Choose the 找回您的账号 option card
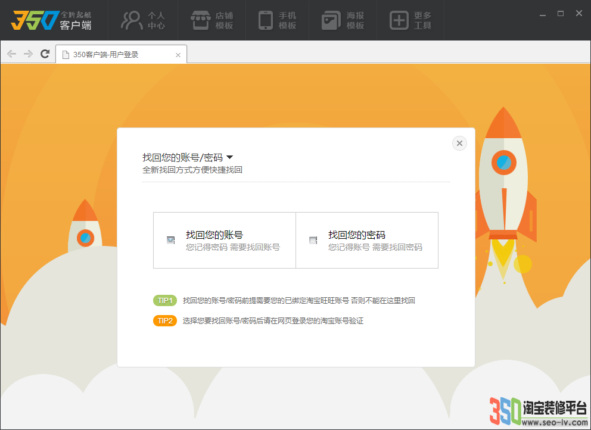591x430 pixels. [x=225, y=241]
